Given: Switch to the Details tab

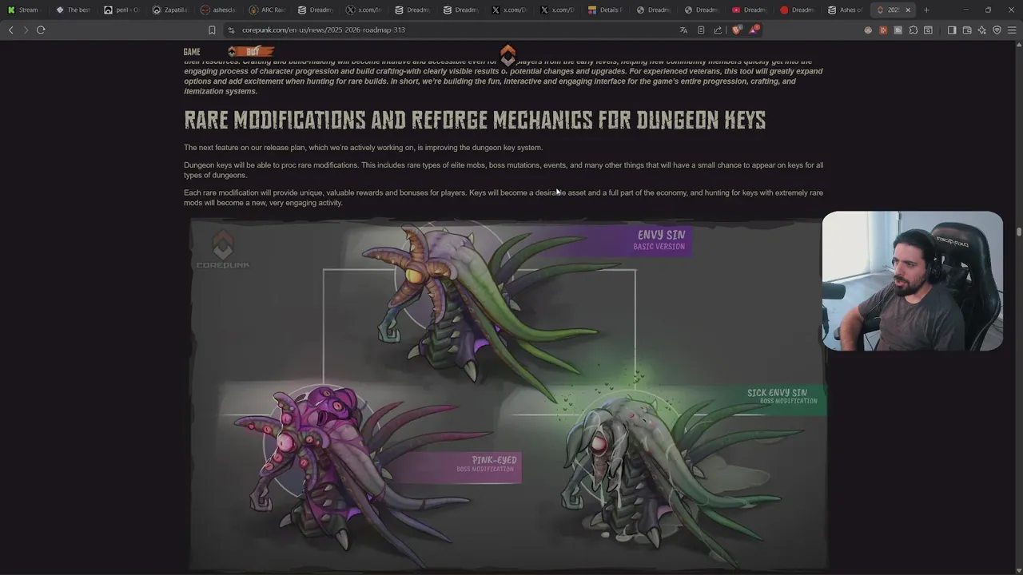Looking at the screenshot, I should click(605, 10).
